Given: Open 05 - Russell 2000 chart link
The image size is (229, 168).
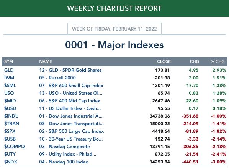Looking at the screenshot, I should click(57, 78).
